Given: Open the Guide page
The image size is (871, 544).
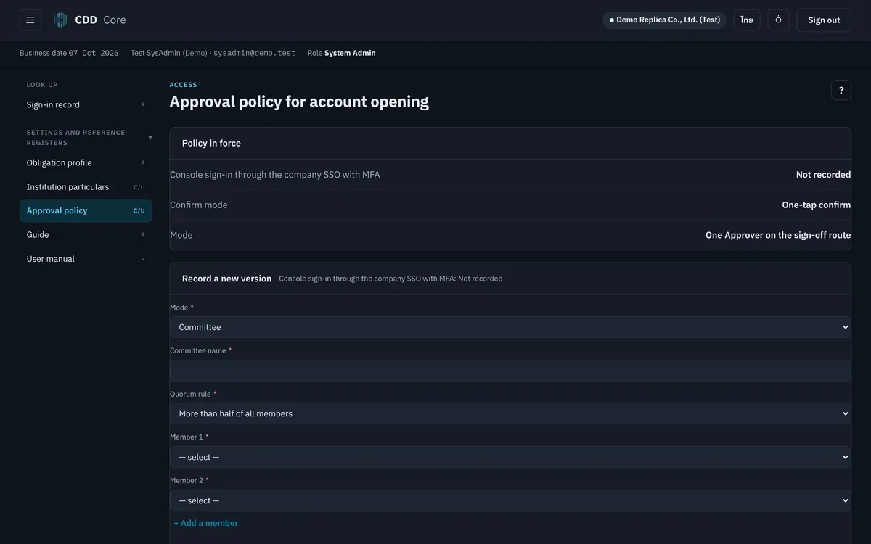Looking at the screenshot, I should (86, 234).
